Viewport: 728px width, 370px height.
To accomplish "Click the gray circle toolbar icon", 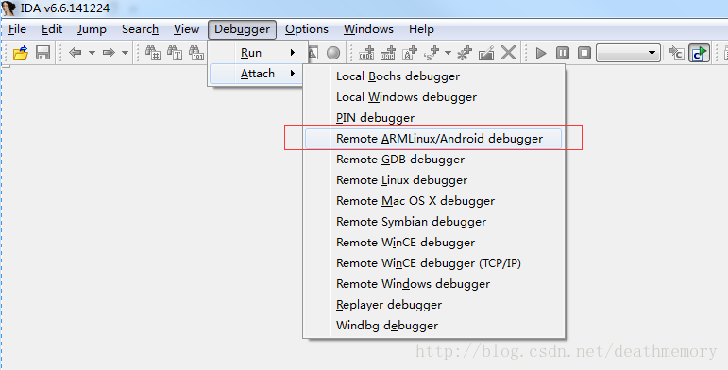I will coord(333,53).
